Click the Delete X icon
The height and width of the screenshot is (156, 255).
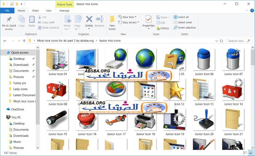[x=89, y=19]
